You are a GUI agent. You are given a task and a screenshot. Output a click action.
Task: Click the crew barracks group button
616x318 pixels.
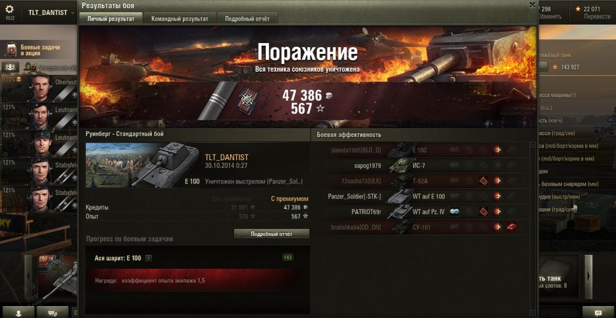(x=11, y=67)
